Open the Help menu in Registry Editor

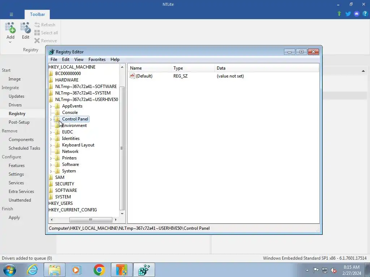click(x=115, y=60)
